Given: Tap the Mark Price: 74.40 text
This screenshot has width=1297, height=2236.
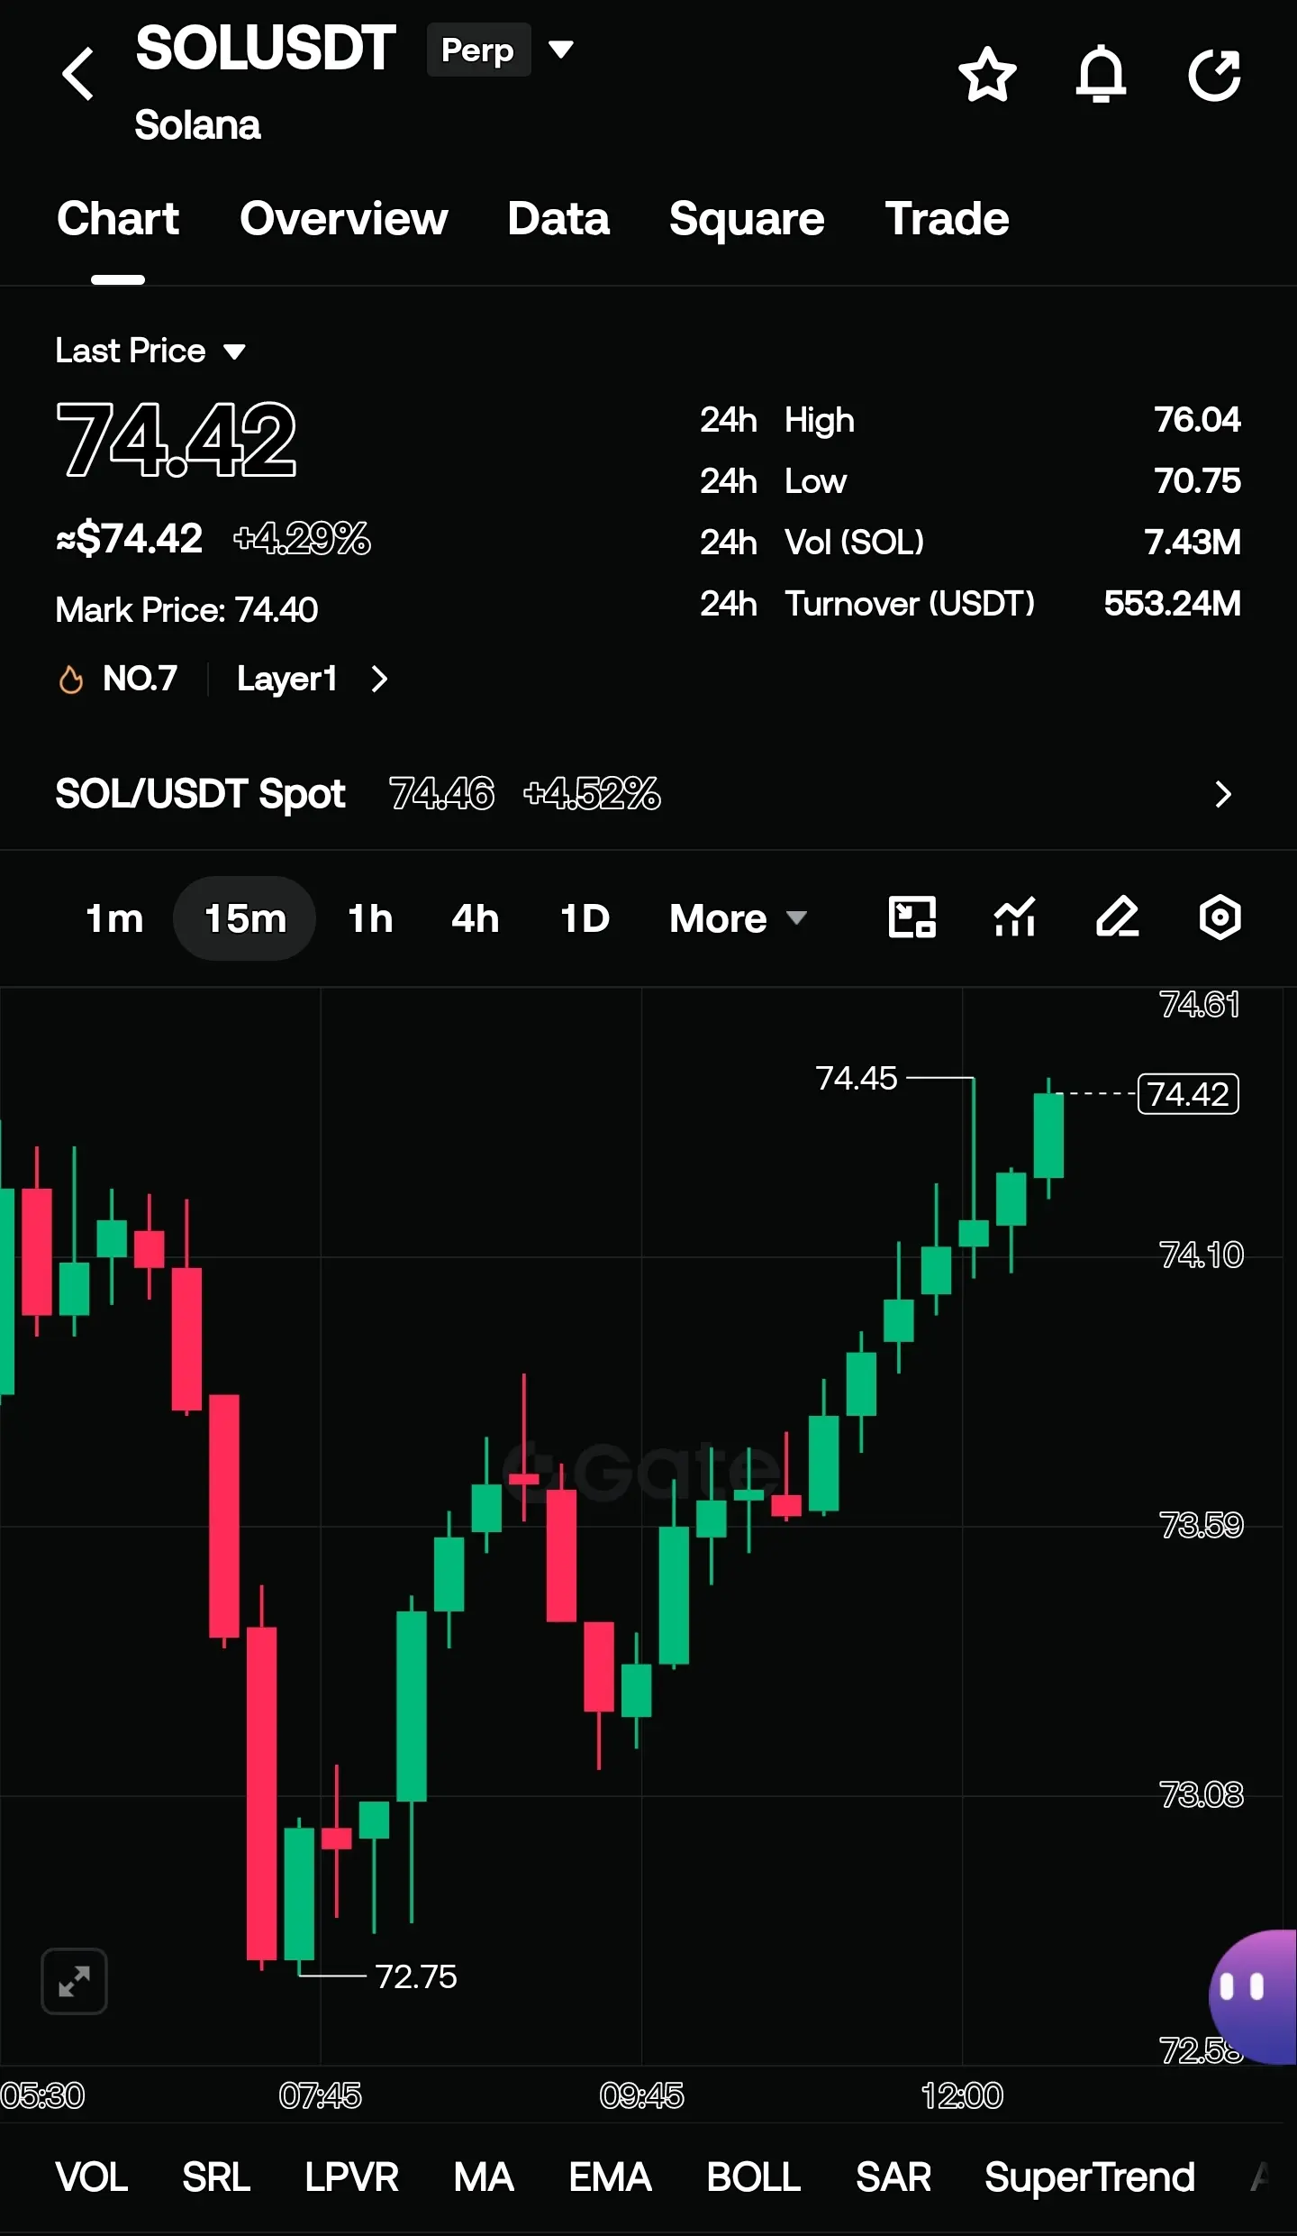Looking at the screenshot, I should (186, 610).
